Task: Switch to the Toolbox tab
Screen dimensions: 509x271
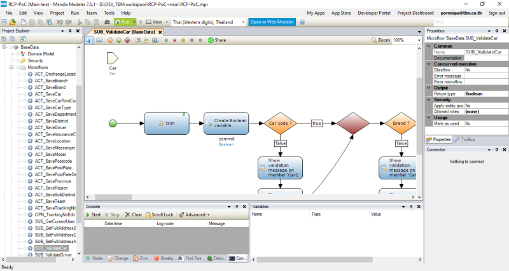Action: tap(465, 139)
